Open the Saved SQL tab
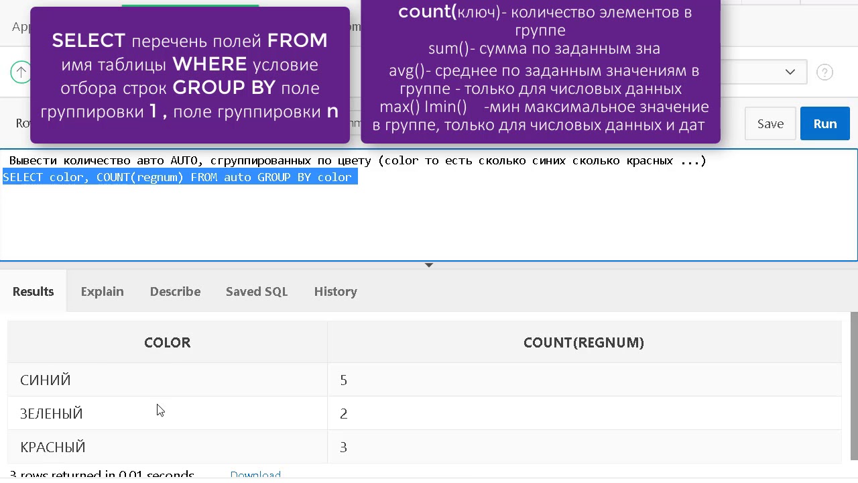The height and width of the screenshot is (483, 858). [x=257, y=291]
